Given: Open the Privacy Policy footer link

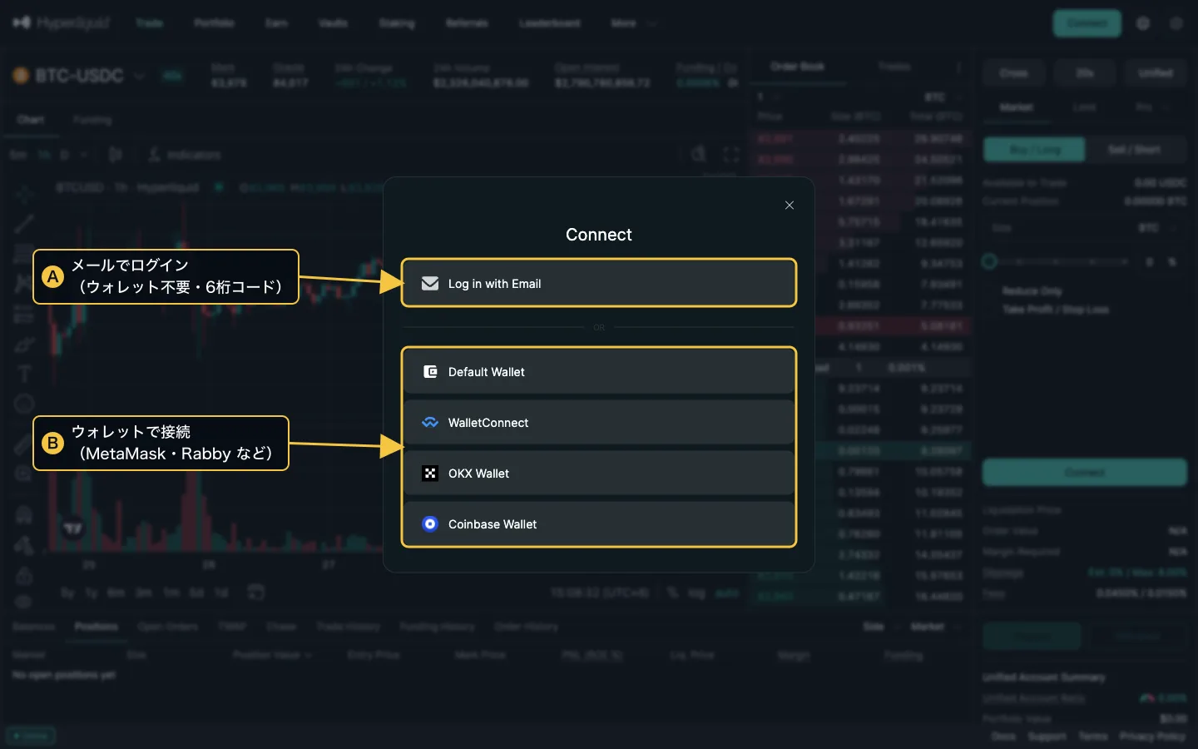Looking at the screenshot, I should tap(1152, 737).
